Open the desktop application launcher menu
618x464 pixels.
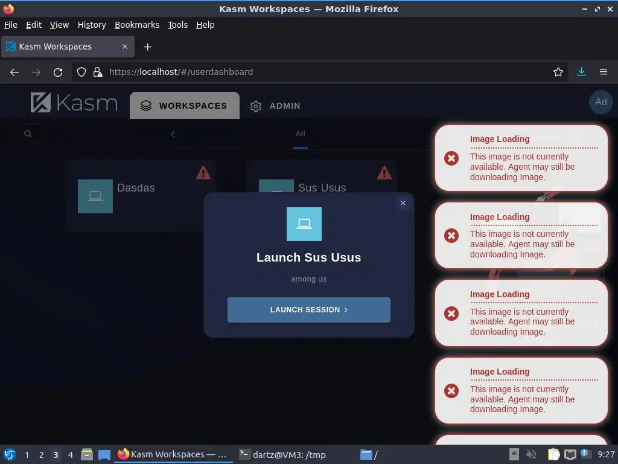click(9, 454)
